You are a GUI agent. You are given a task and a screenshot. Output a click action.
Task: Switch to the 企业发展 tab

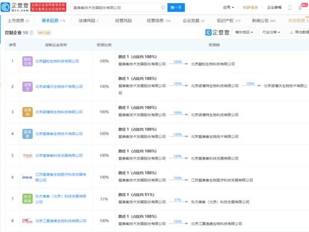point(193,20)
